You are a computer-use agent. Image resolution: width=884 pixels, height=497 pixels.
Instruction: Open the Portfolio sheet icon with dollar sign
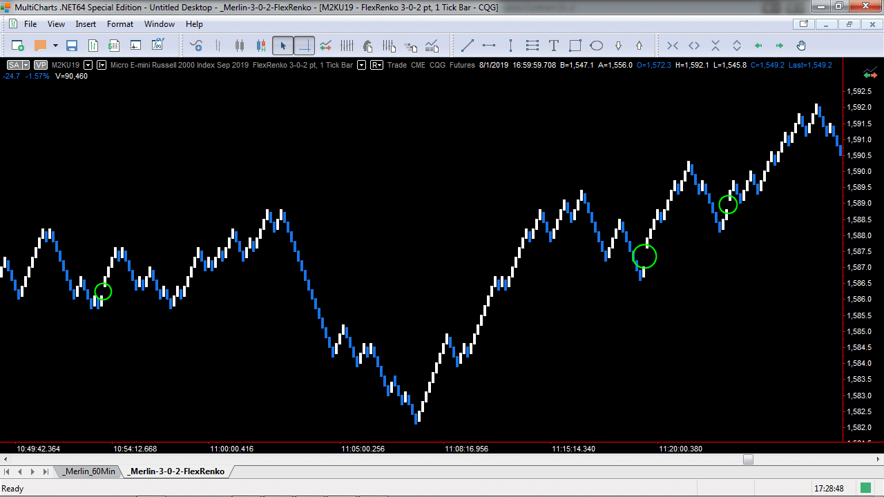115,46
